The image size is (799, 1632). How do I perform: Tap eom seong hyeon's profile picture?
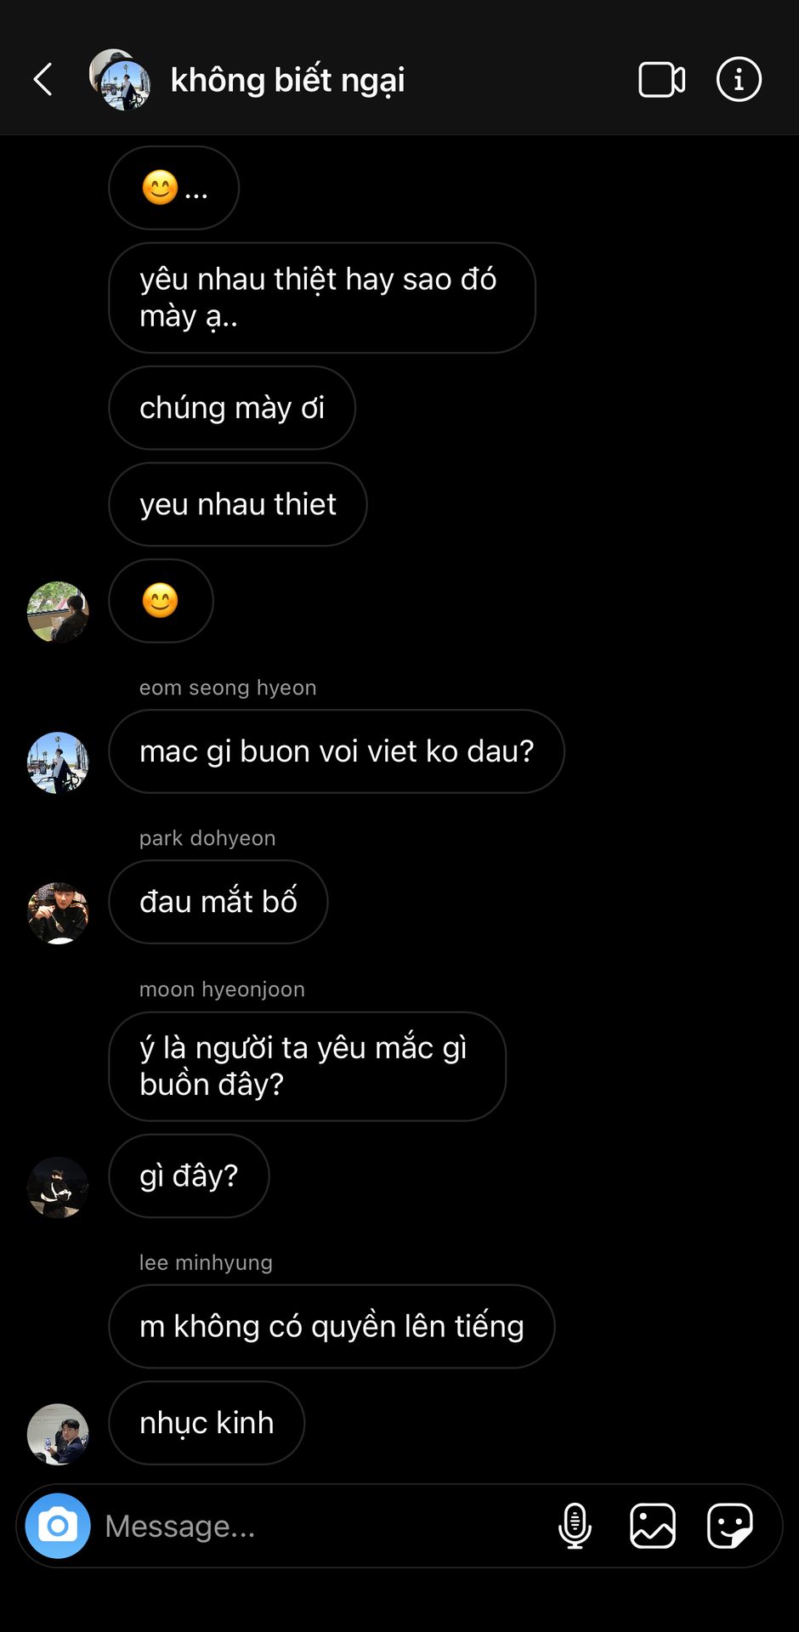coord(58,762)
